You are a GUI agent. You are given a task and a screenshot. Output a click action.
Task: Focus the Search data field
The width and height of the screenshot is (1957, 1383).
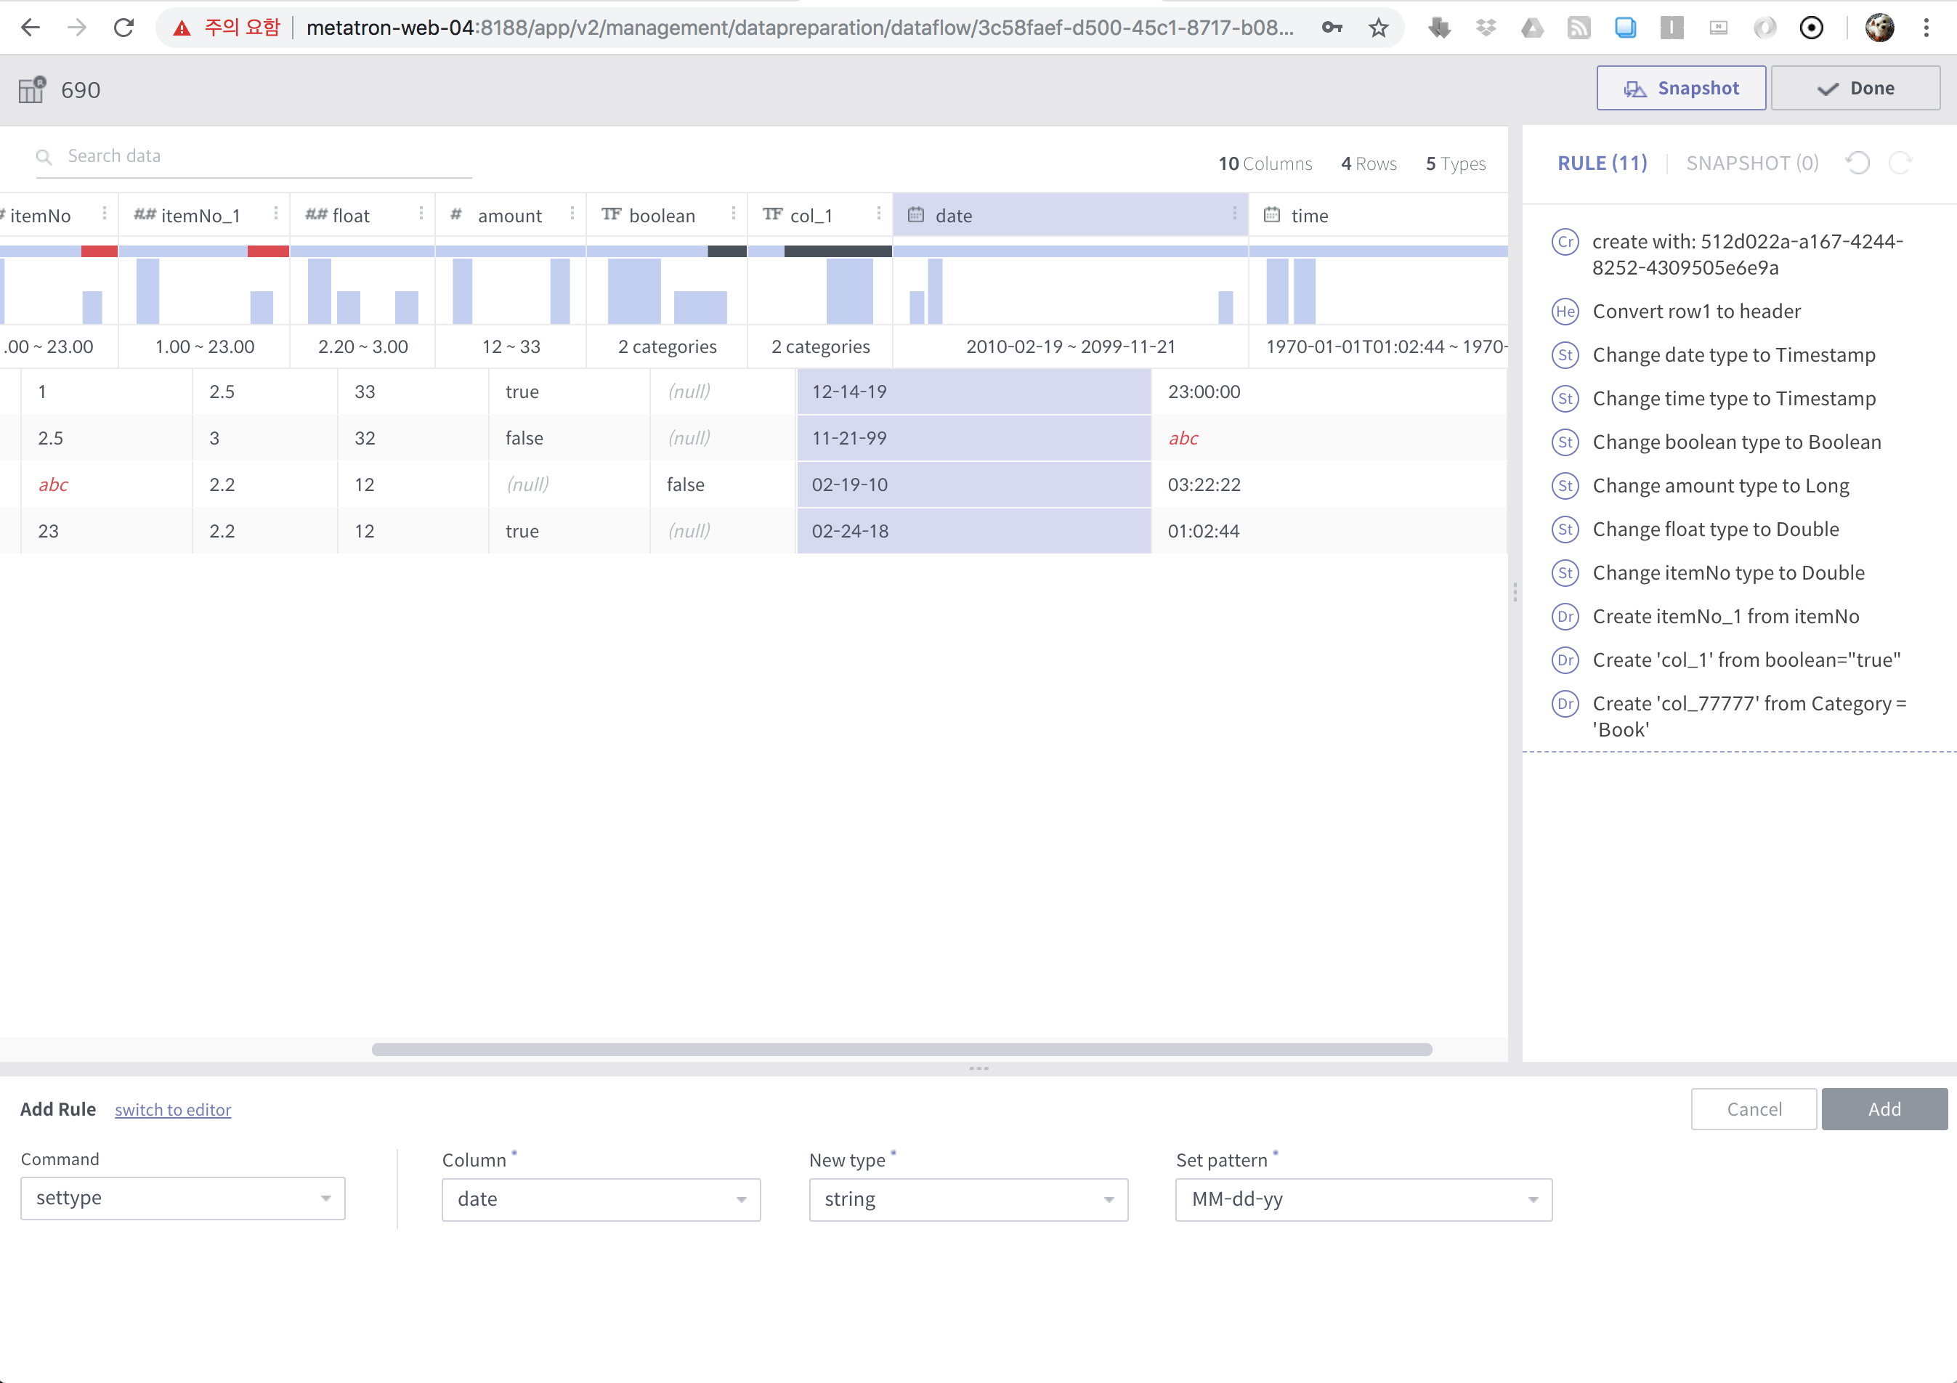tap(254, 157)
